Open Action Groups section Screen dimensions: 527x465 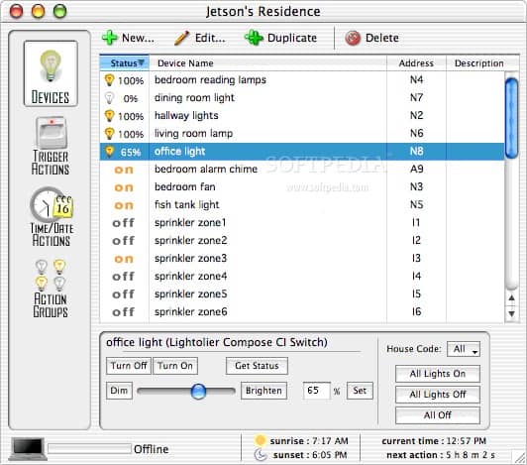(51, 289)
